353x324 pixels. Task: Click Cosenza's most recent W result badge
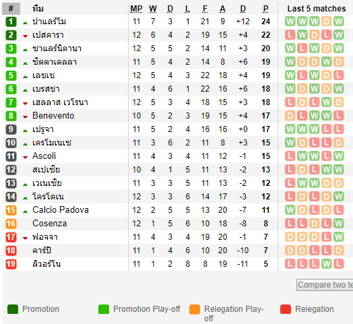pos(338,224)
